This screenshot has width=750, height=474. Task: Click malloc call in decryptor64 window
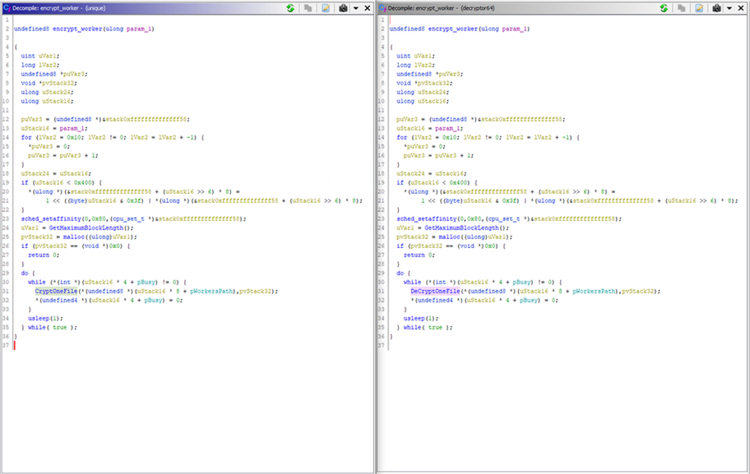tap(449, 237)
